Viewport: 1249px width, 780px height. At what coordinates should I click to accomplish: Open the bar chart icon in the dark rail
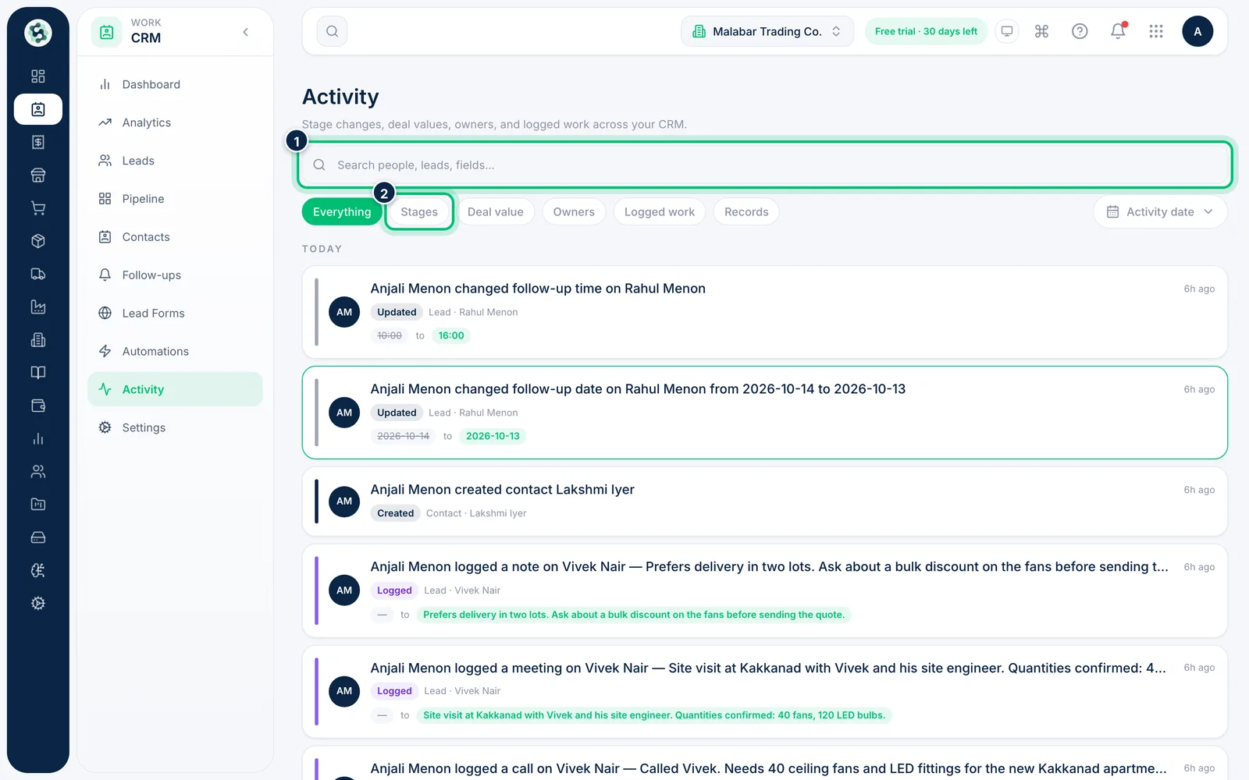point(37,438)
